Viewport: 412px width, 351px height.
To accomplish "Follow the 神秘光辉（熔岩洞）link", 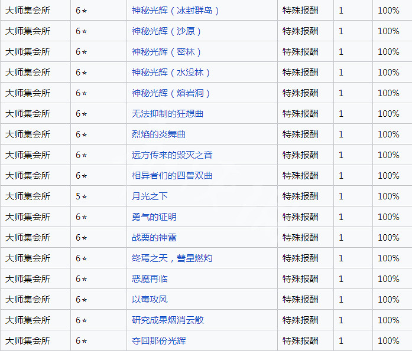I will coord(171,93).
